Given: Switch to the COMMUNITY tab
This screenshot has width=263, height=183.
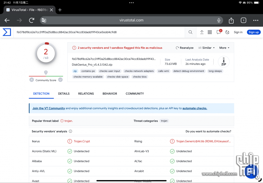Looking at the screenshot, I should 135,94.
